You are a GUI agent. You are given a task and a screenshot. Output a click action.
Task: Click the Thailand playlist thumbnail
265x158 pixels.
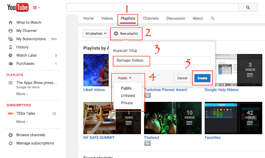click(x=173, y=118)
